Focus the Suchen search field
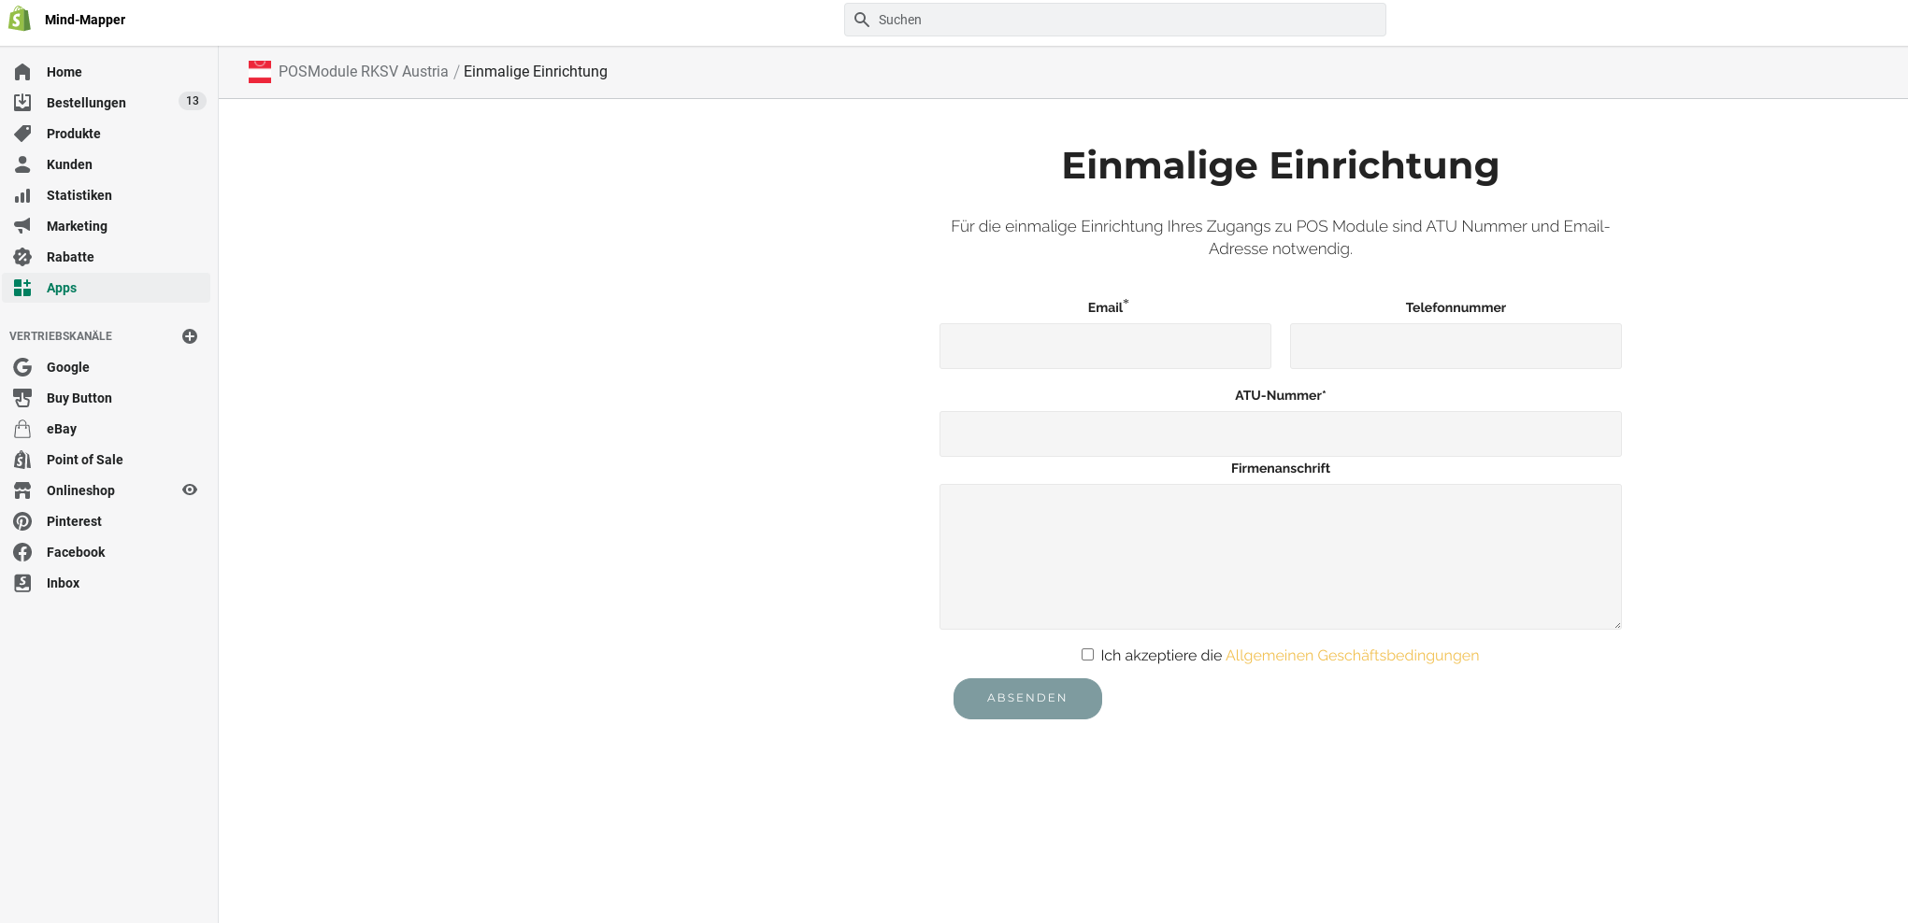Image resolution: width=1908 pixels, height=923 pixels. [1114, 20]
